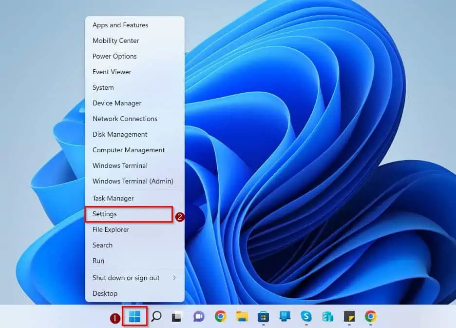This screenshot has width=456, height=328.
Task: Select Network Connections
Action: [x=125, y=119]
